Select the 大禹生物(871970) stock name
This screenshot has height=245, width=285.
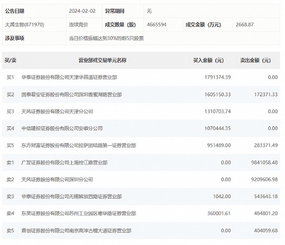(x=24, y=24)
